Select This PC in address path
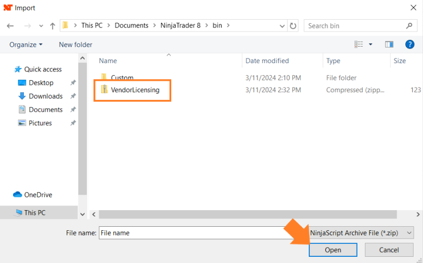The image size is (423, 263). click(92, 25)
